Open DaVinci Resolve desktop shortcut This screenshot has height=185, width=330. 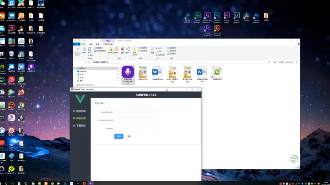point(247,17)
